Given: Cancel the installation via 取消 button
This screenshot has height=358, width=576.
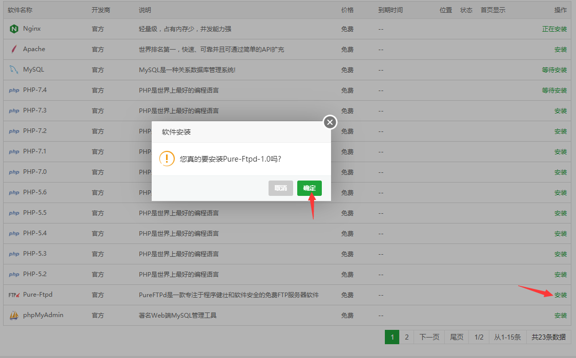Looking at the screenshot, I should (x=281, y=188).
